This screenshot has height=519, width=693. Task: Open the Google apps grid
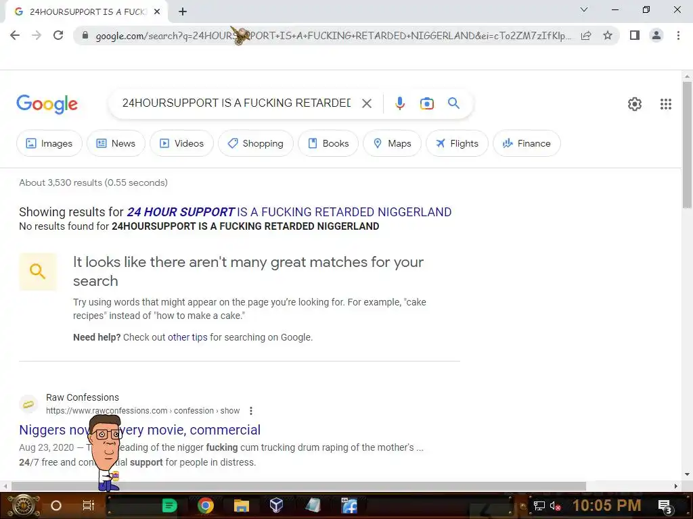click(x=666, y=104)
